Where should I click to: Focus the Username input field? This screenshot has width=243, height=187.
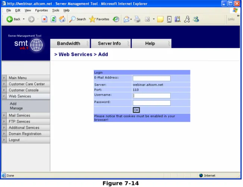coord(152,96)
